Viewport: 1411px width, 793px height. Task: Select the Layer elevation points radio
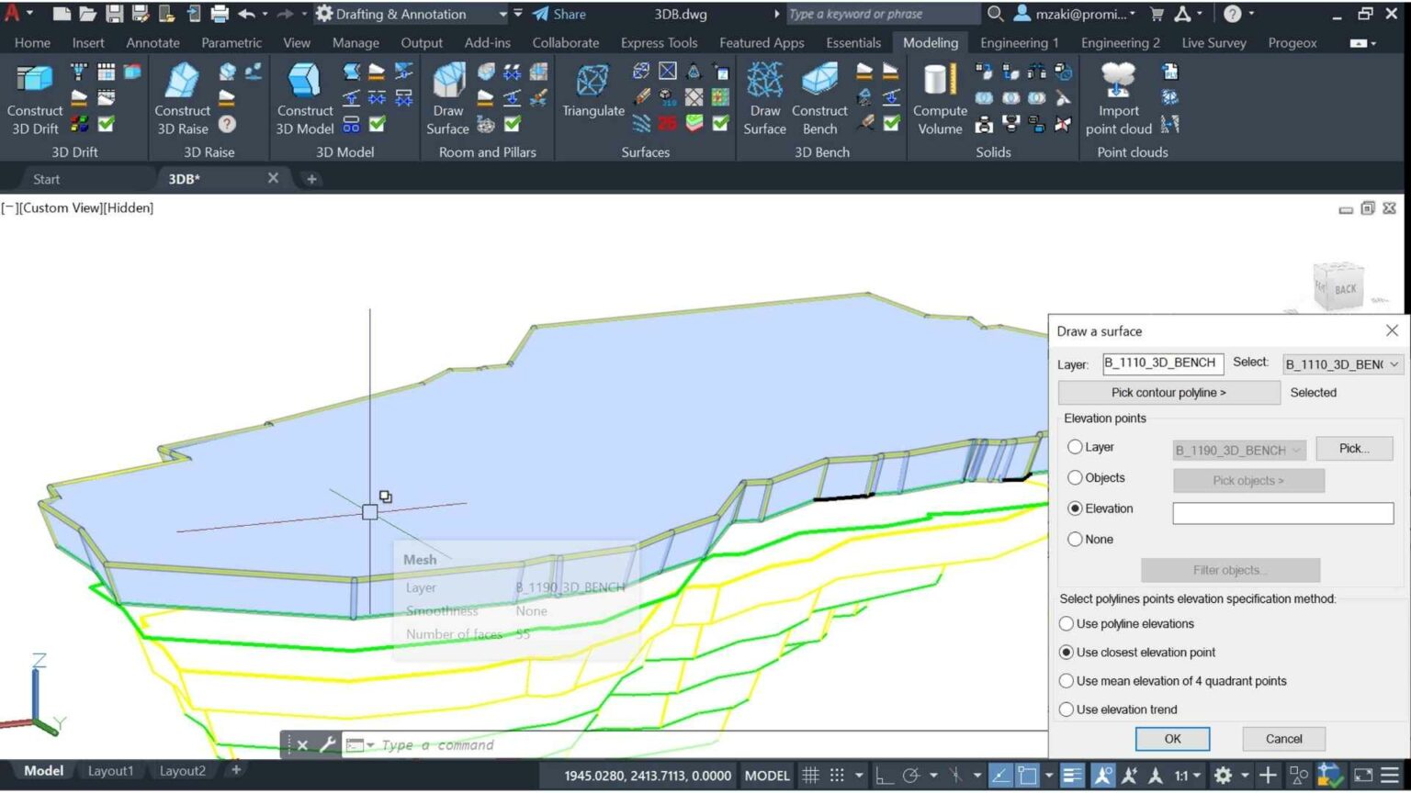click(1075, 447)
